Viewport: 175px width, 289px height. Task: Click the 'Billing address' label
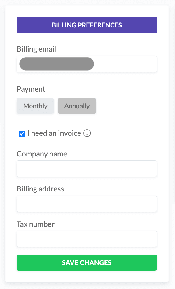click(40, 189)
